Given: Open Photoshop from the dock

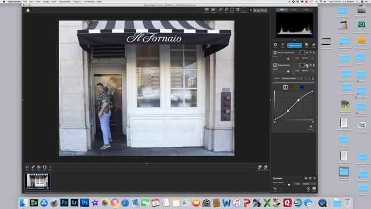Looking at the screenshot, I should point(64,203).
